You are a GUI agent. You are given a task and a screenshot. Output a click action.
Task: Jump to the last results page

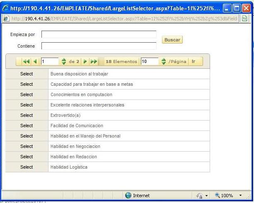[x=94, y=62]
